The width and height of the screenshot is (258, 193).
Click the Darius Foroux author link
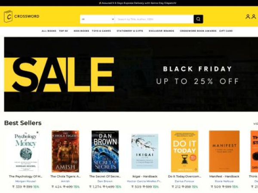(x=184, y=181)
